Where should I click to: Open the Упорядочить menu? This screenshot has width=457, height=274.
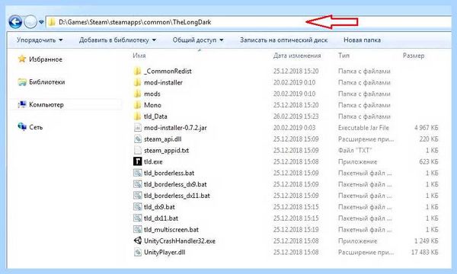(40, 40)
